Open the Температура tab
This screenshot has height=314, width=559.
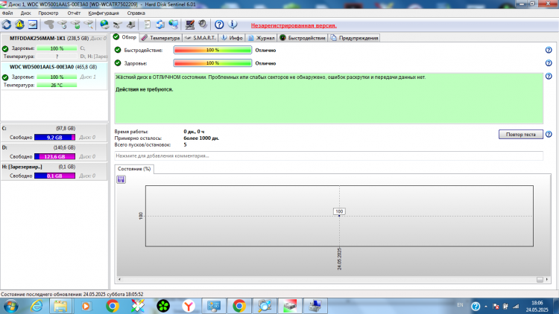pyautogui.click(x=160, y=38)
